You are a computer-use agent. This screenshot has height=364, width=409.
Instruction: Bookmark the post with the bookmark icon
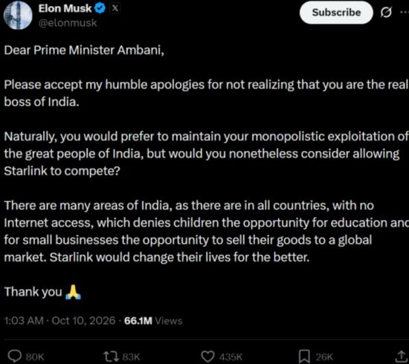pos(304,356)
